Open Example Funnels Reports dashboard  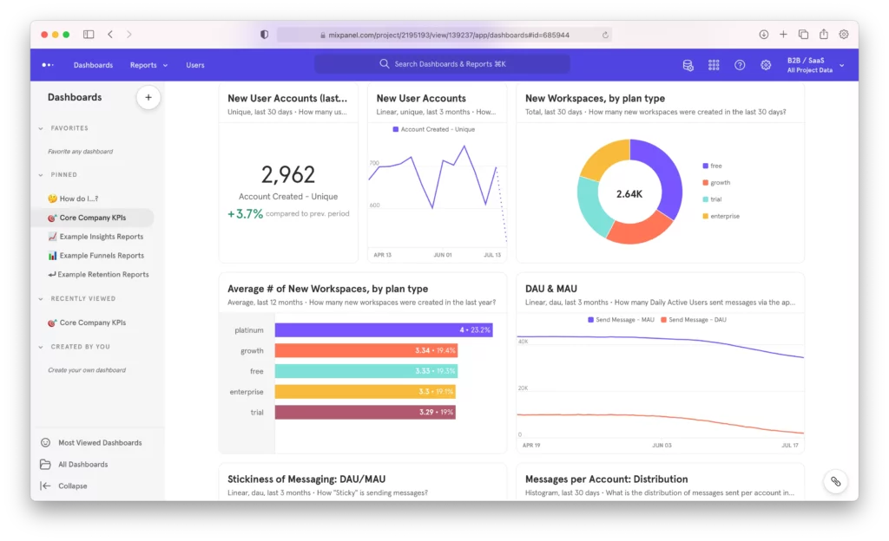(x=101, y=256)
